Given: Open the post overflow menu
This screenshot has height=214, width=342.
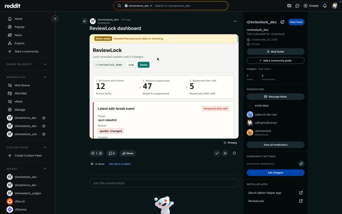Looking at the screenshot, I should click(x=235, y=21).
